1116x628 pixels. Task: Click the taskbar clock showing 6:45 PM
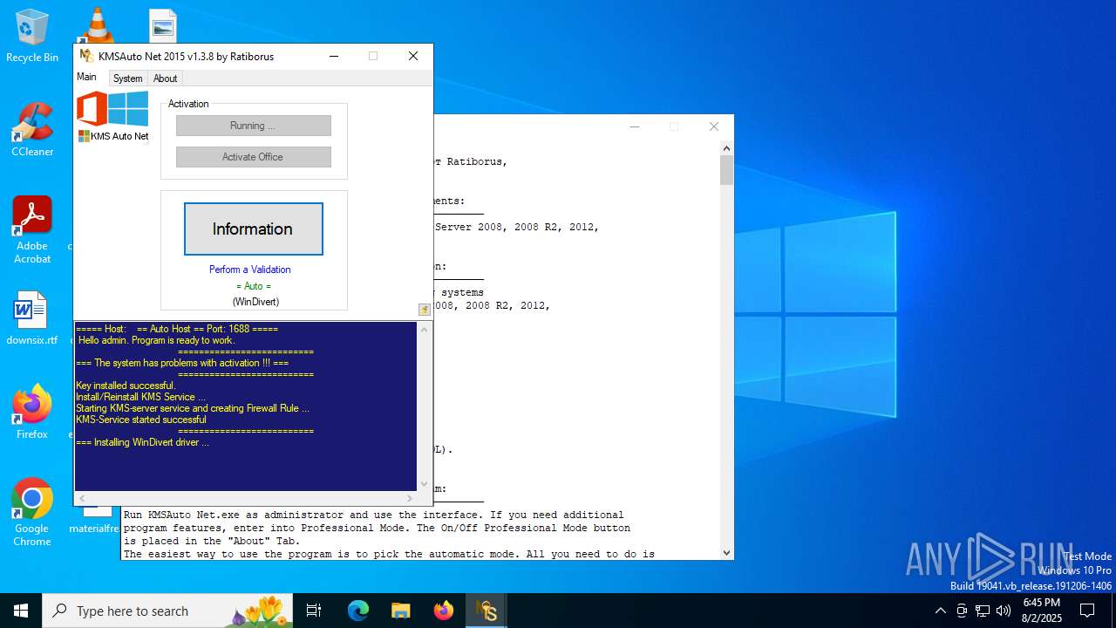click(1042, 611)
